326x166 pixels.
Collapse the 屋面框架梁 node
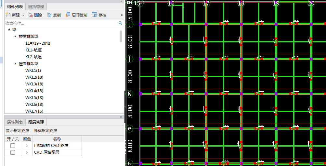coord(15,63)
